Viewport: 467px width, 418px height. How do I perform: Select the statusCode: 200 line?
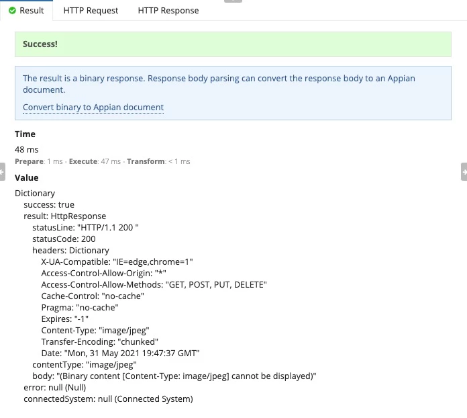64,239
